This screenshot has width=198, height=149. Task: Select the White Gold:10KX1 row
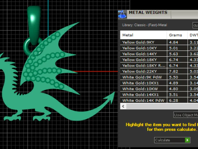tap(159, 83)
